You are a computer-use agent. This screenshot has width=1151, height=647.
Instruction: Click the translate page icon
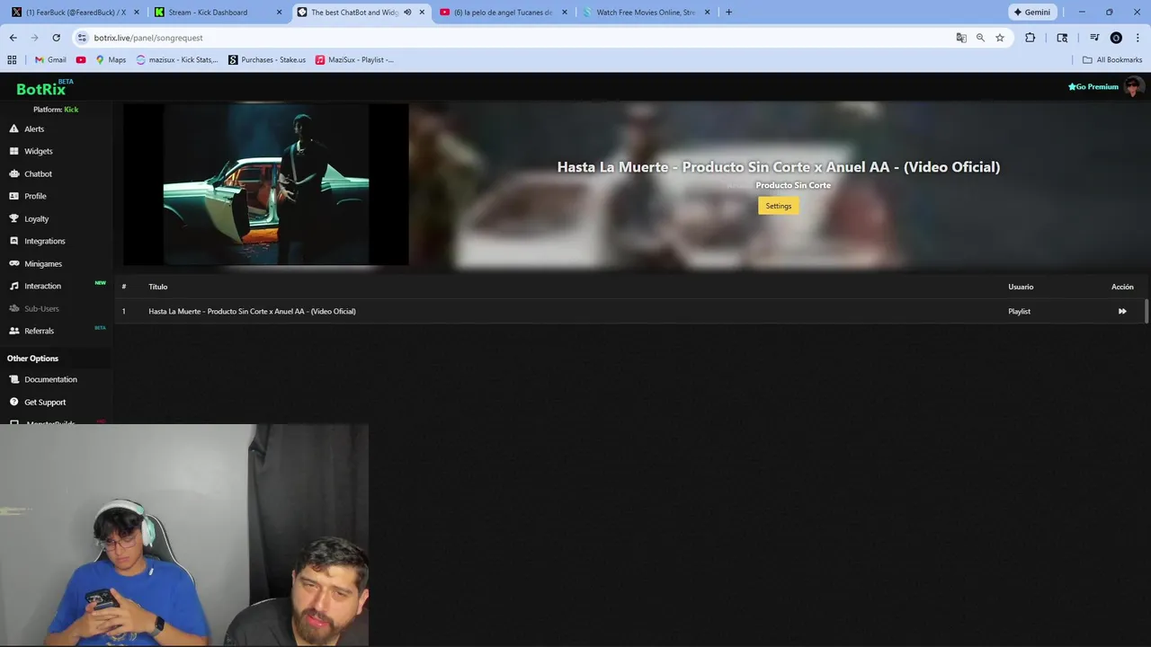[961, 38]
